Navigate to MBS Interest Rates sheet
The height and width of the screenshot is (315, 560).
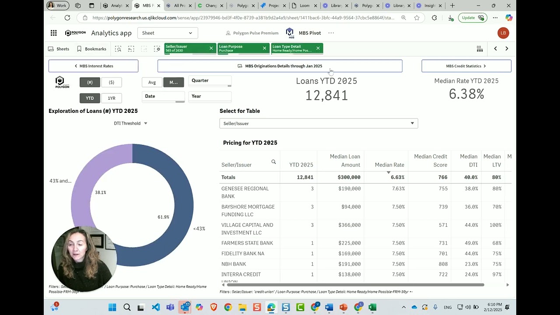pos(93,66)
